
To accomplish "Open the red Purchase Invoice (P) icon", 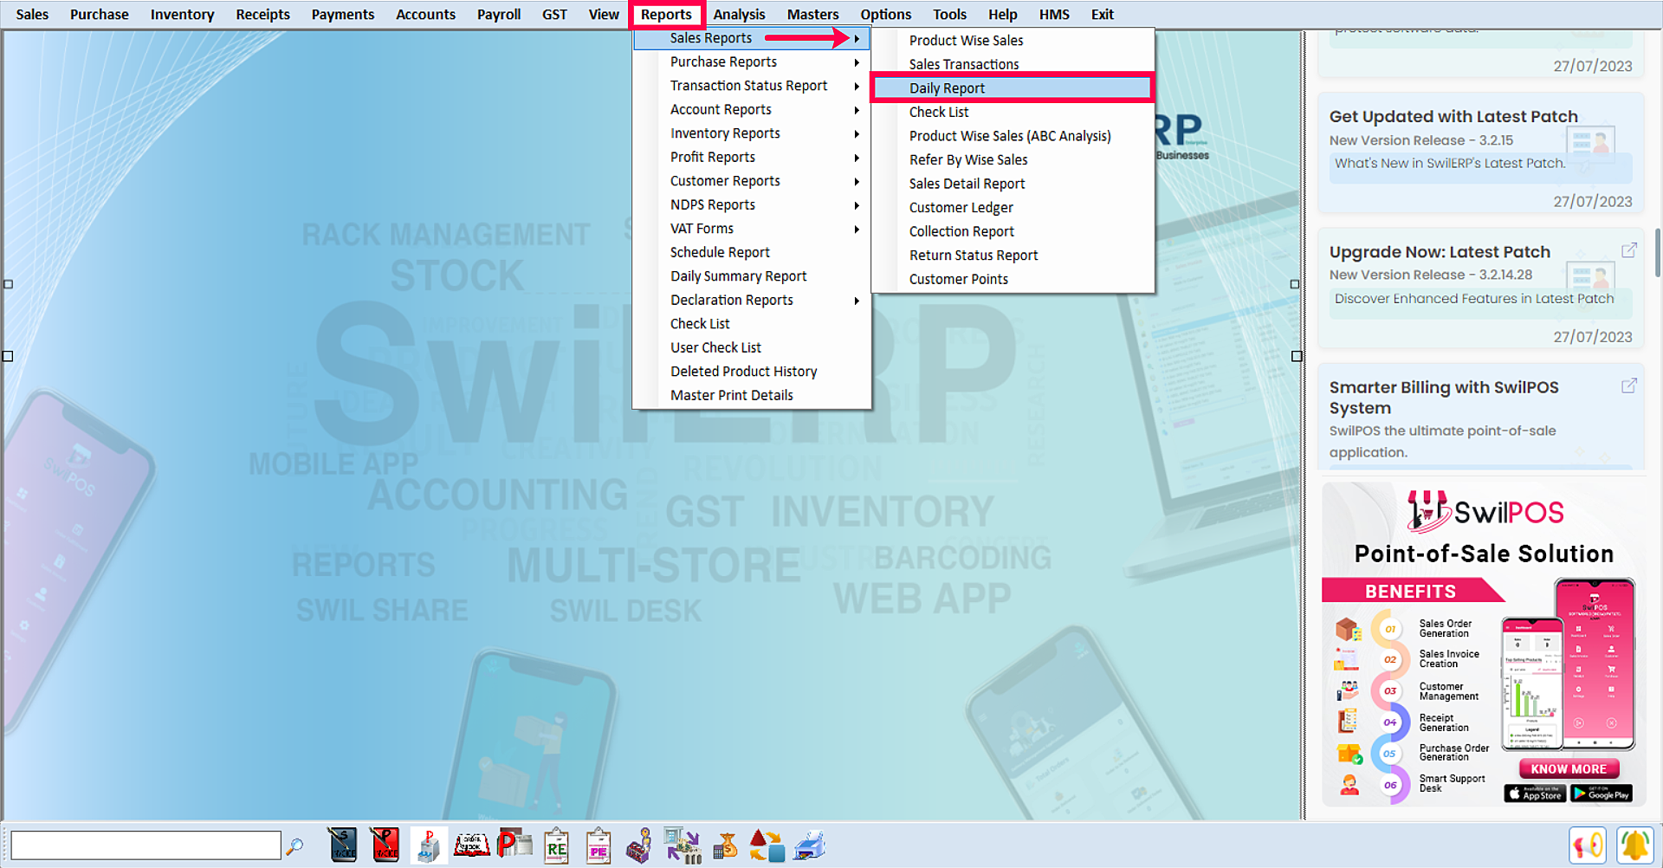I will click(385, 845).
